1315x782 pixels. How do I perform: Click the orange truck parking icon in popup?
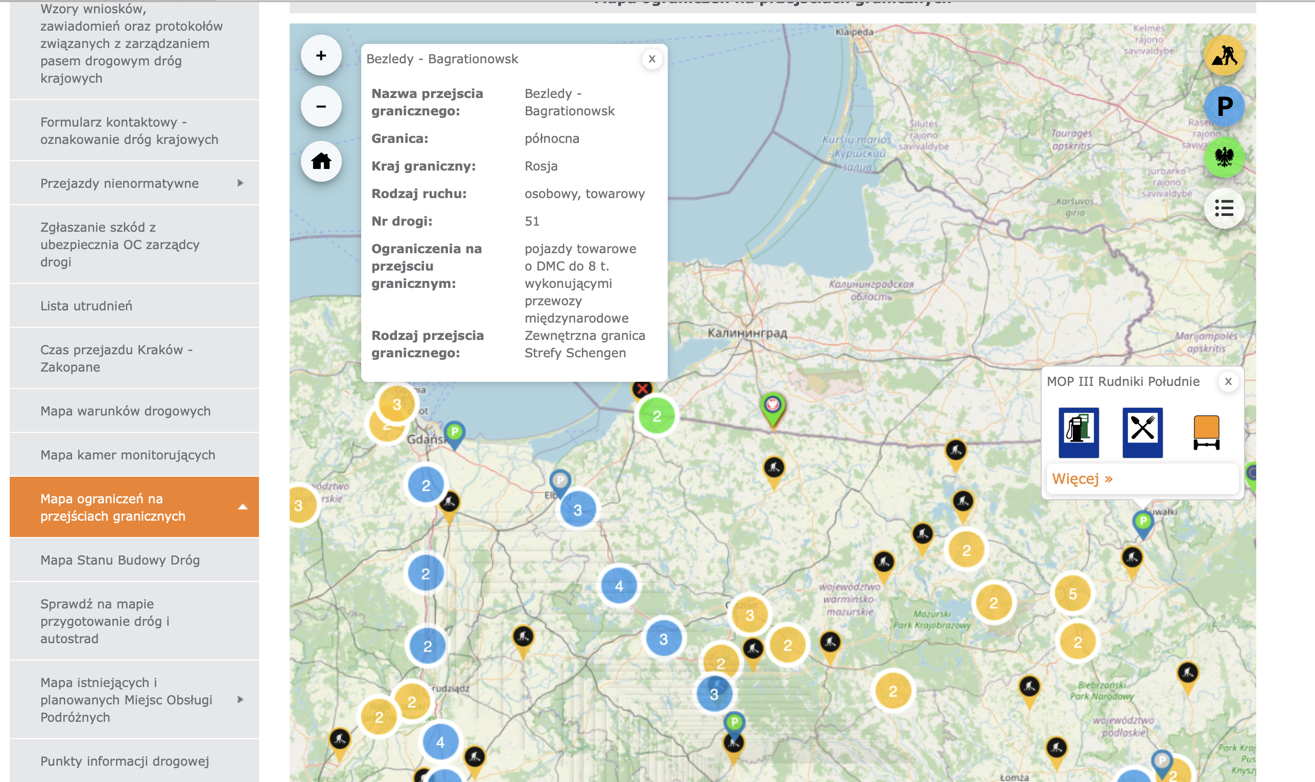click(1206, 432)
